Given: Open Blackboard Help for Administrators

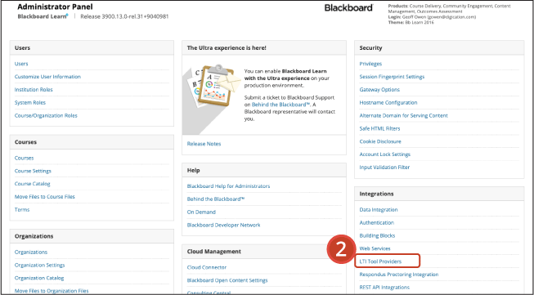Looking at the screenshot, I should click(228, 186).
